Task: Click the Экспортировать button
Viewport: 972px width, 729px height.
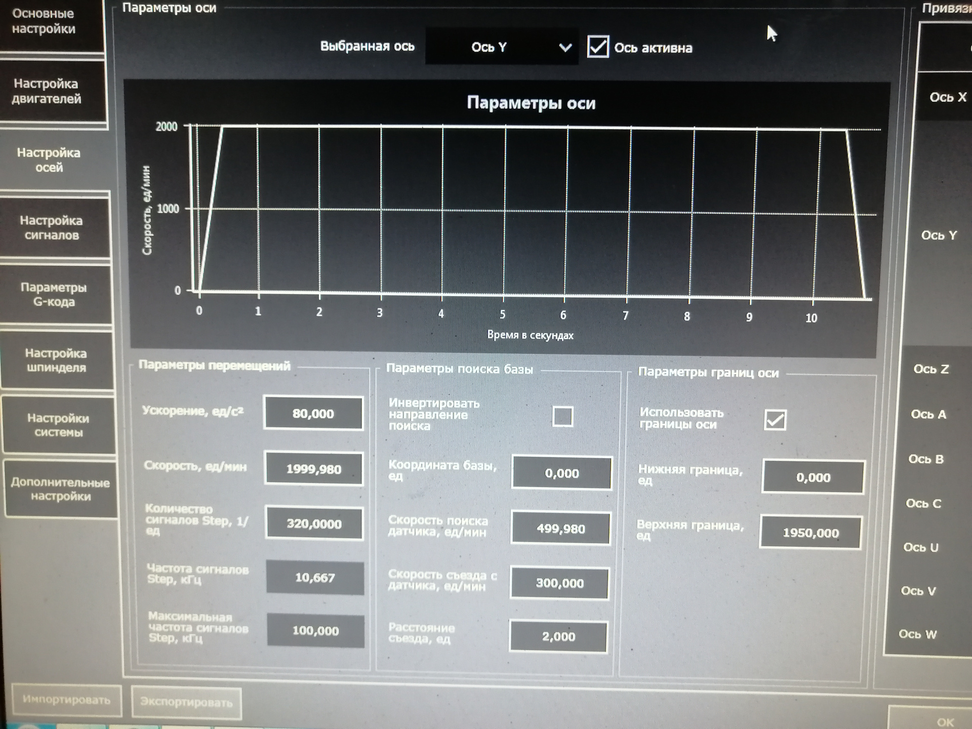Action: [x=186, y=702]
